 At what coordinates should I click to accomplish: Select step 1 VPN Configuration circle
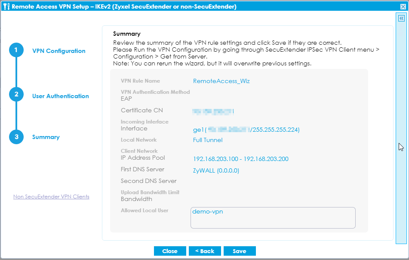tap(16, 50)
